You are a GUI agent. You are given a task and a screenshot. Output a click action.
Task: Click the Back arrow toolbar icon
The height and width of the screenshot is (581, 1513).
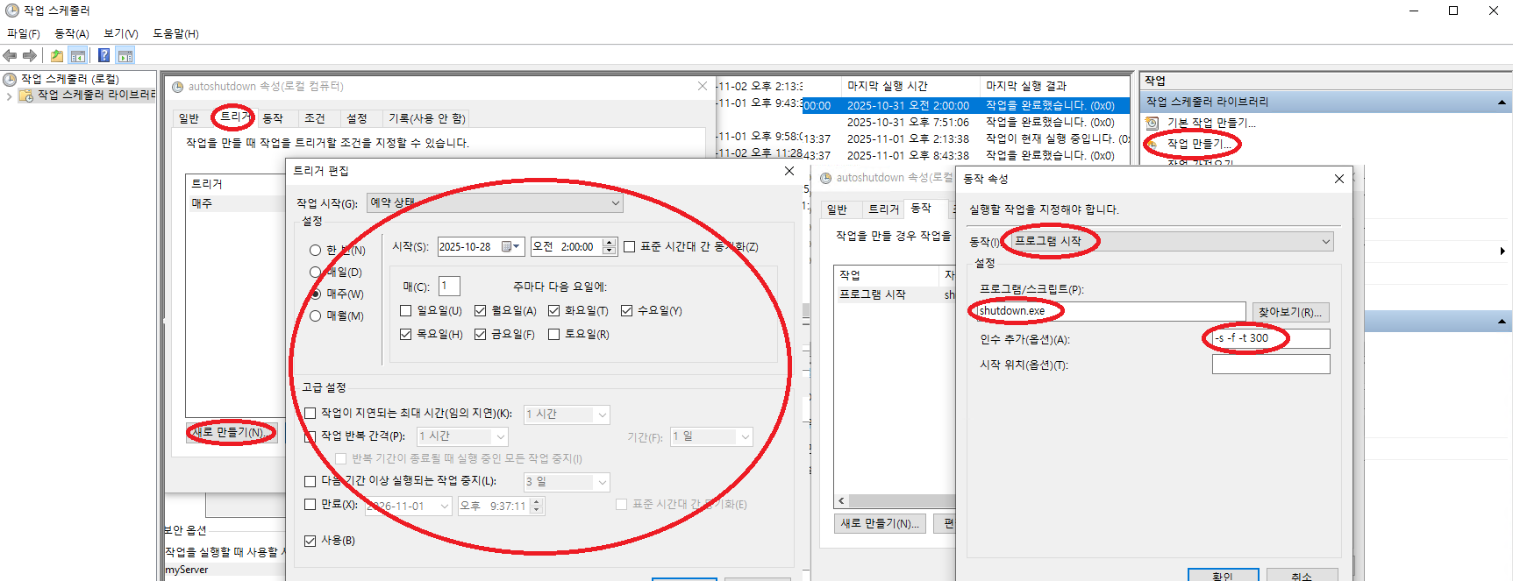[x=11, y=56]
